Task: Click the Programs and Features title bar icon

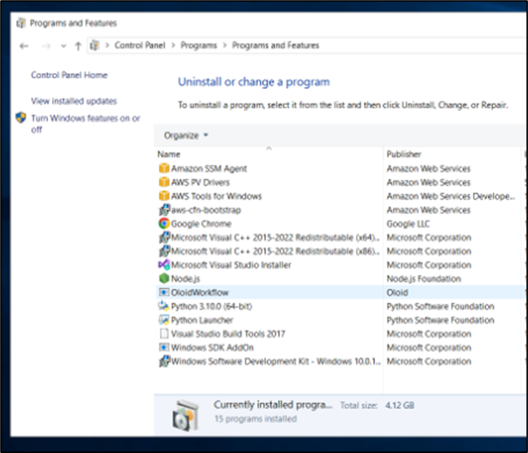Action: [21, 23]
